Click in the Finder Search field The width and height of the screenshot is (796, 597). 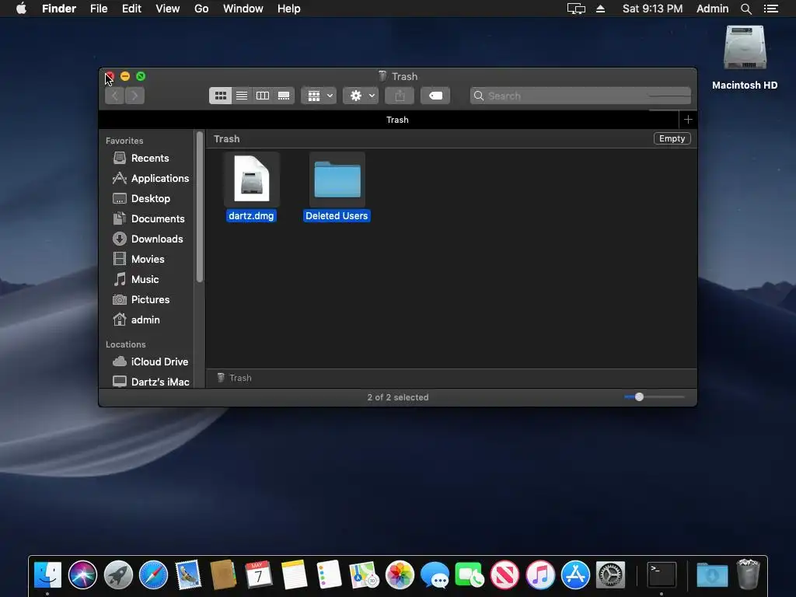point(580,96)
